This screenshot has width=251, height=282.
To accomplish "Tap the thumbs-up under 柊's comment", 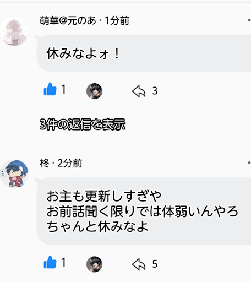I will click(x=50, y=262).
